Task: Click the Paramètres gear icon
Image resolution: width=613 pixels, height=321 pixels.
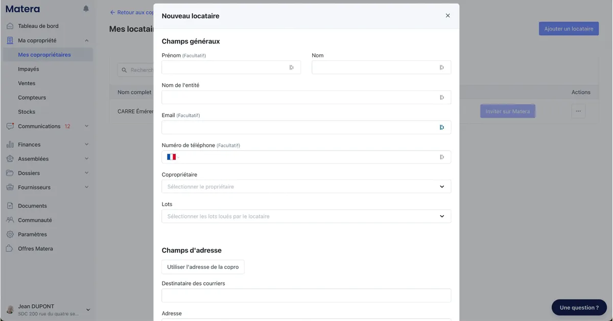Action: [10, 235]
